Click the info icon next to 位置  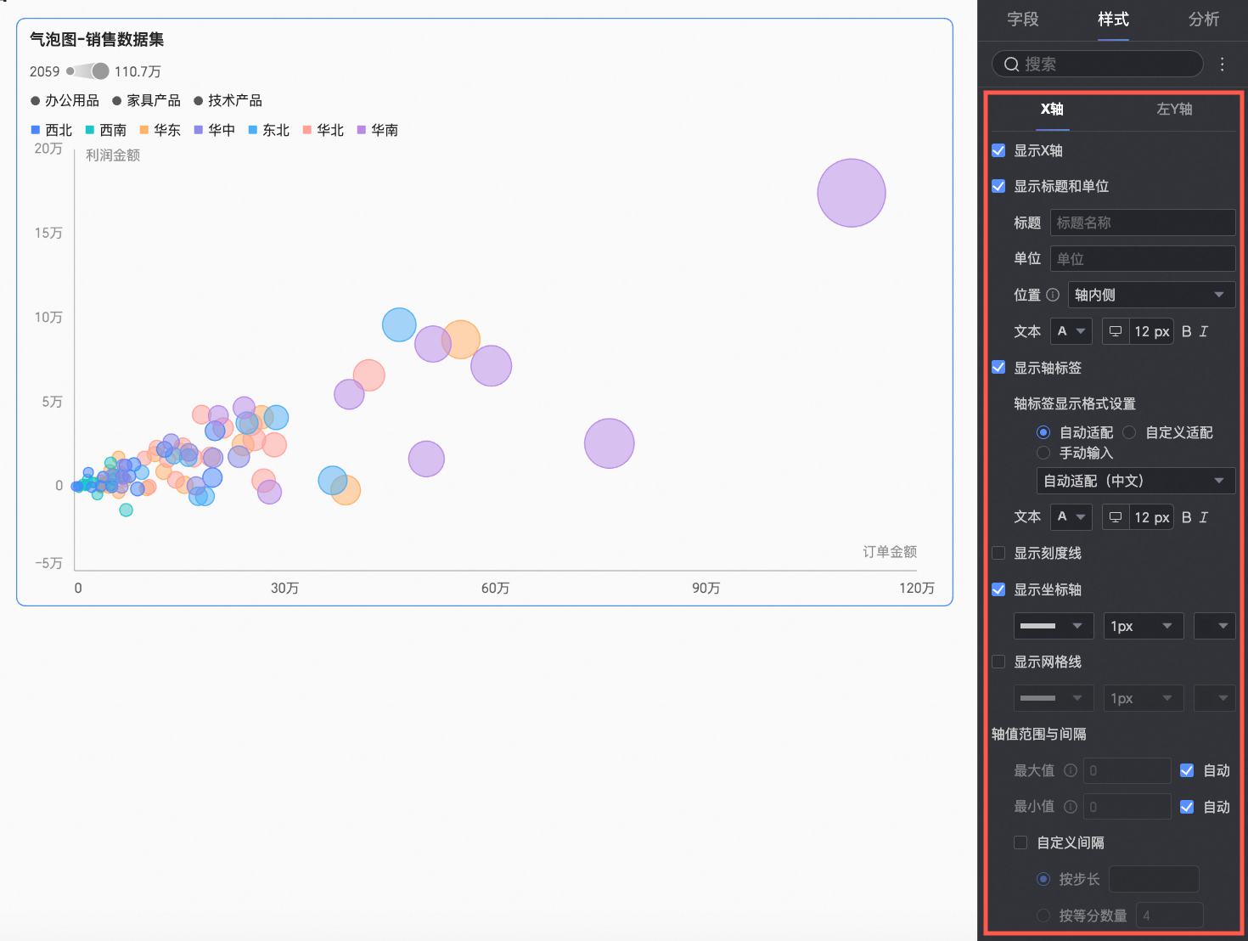pyautogui.click(x=1053, y=295)
